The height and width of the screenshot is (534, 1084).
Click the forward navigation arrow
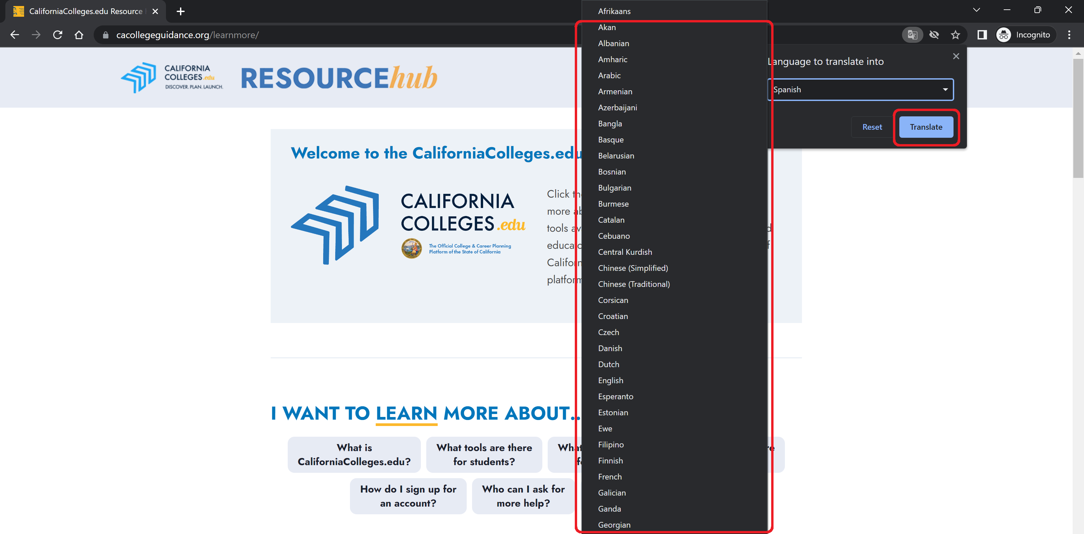36,35
